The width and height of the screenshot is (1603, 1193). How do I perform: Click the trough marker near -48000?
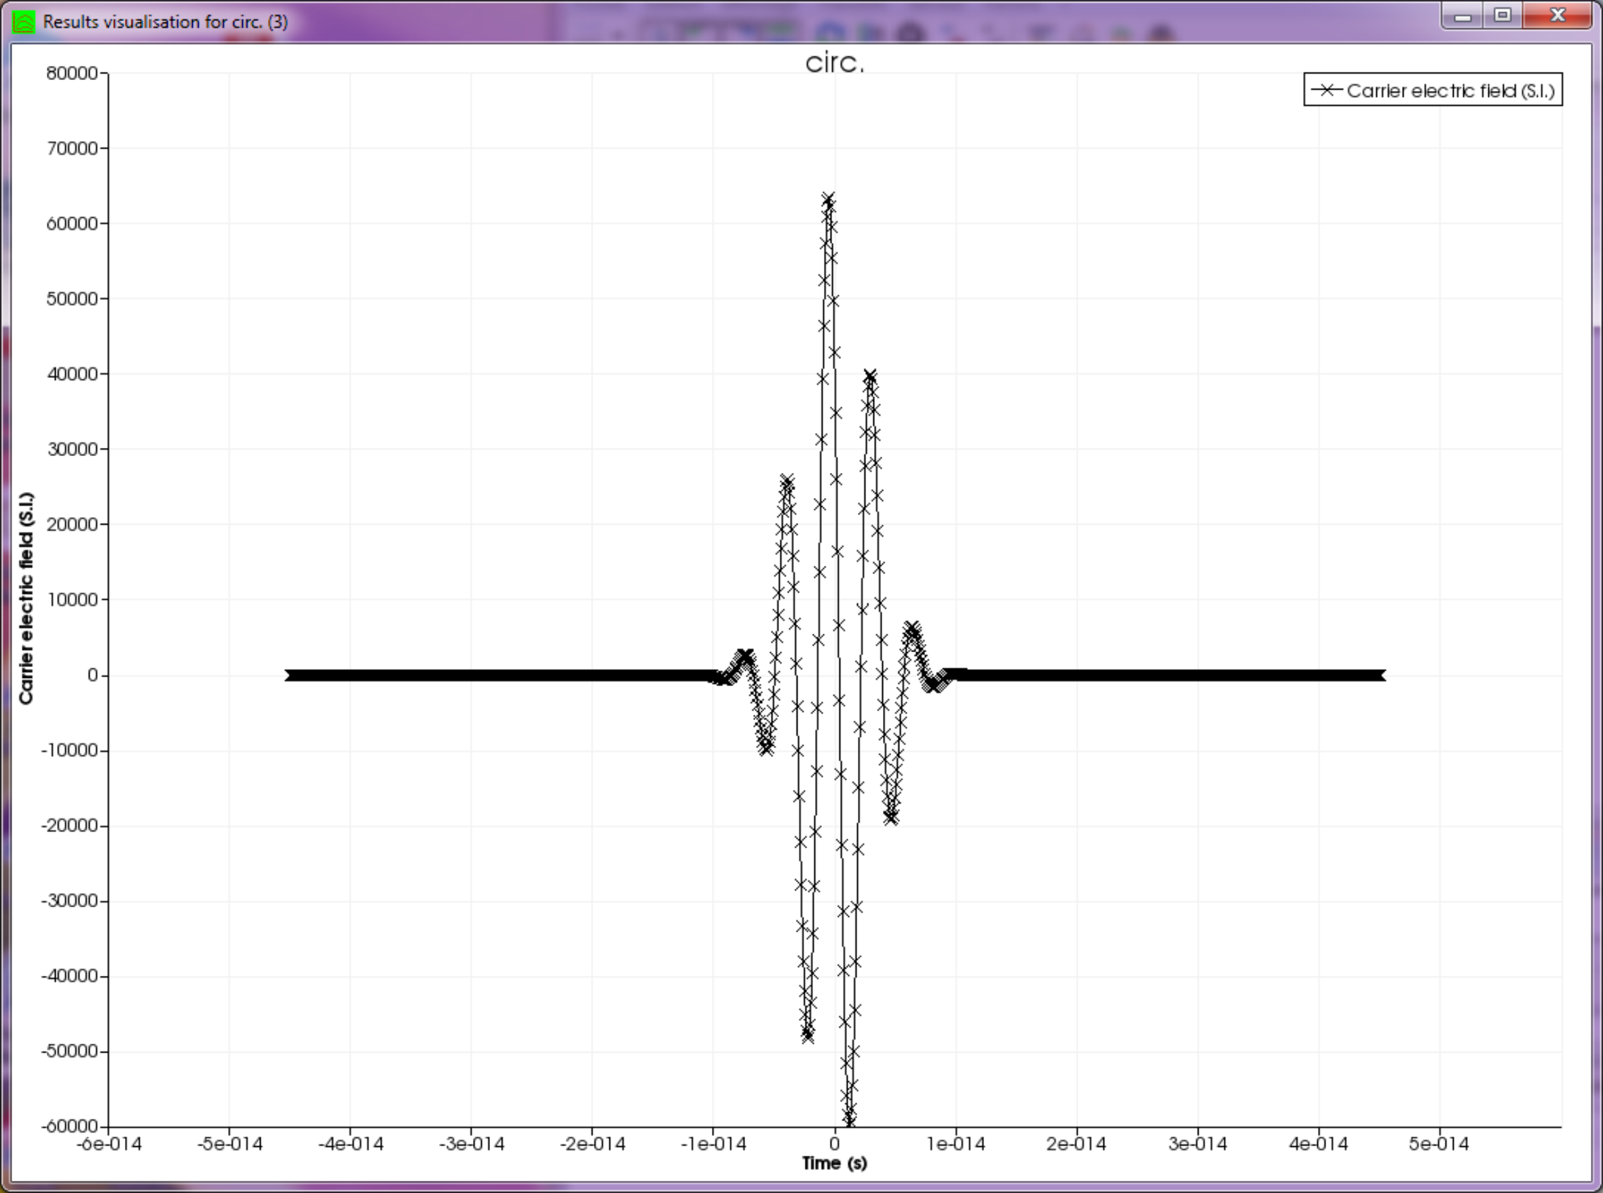pyautogui.click(x=808, y=1036)
